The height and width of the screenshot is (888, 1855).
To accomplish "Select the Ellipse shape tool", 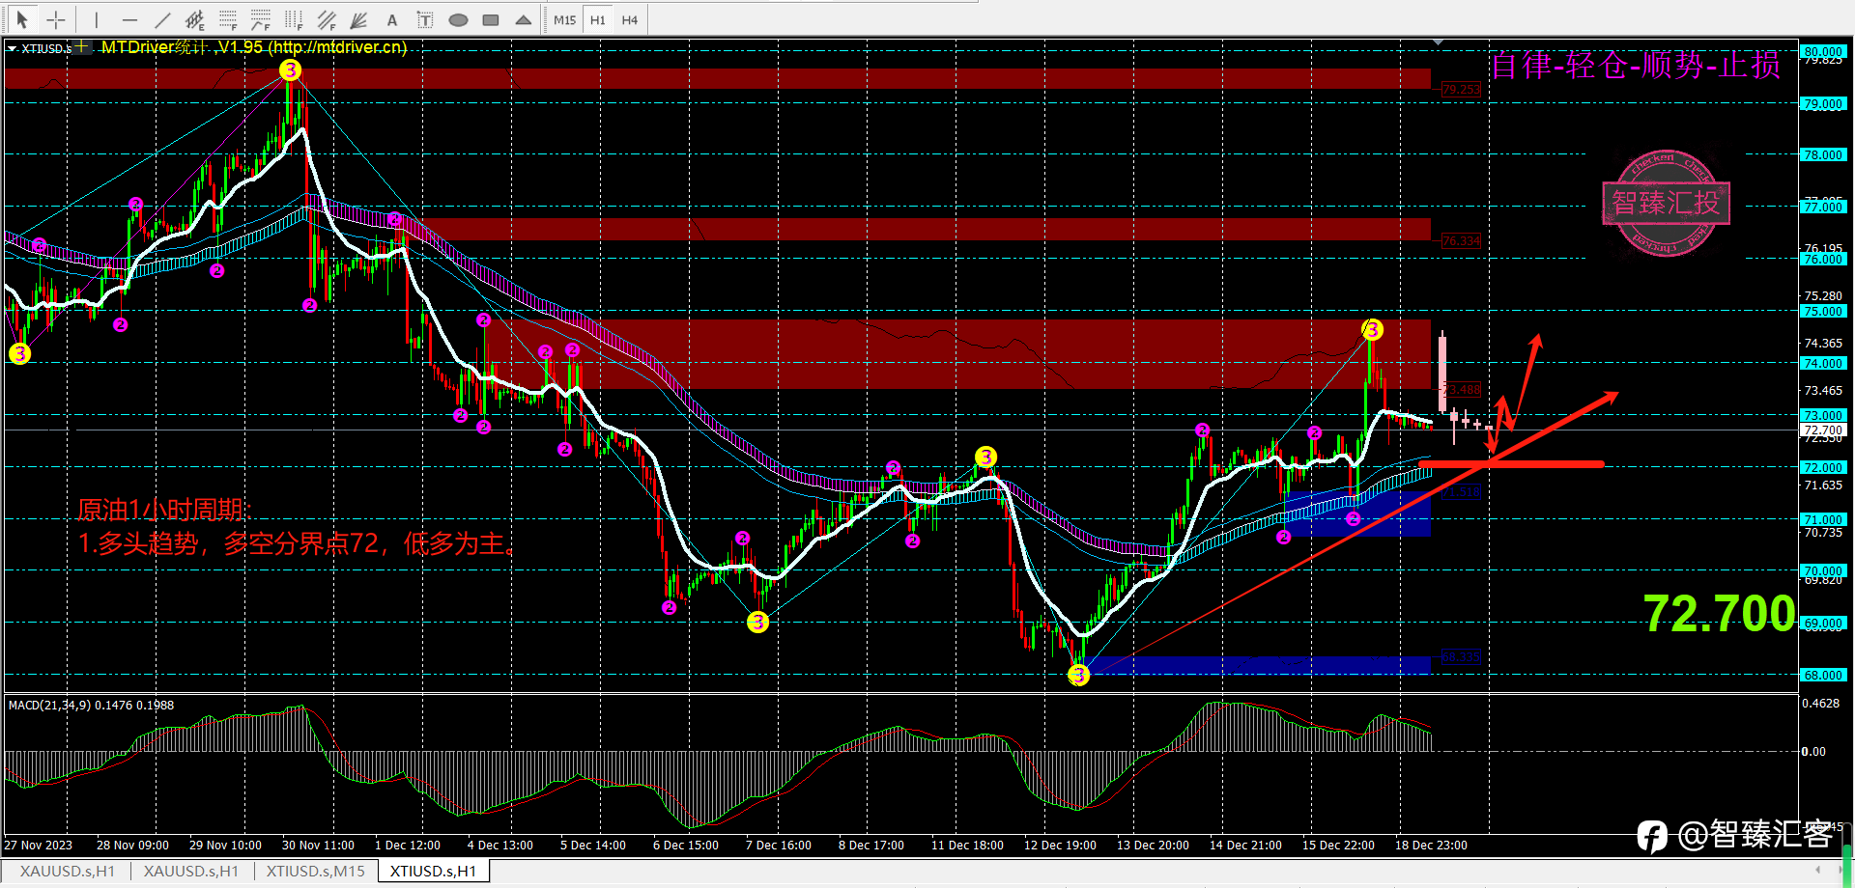I will [458, 19].
